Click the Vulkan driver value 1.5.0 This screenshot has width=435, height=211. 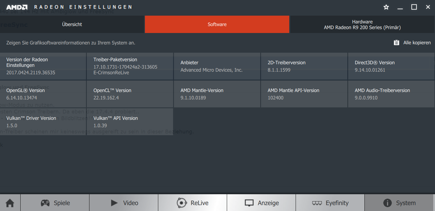(x=12, y=126)
